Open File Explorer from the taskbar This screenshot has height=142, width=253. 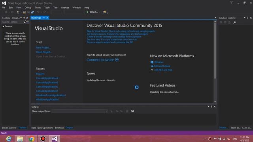(20, 138)
